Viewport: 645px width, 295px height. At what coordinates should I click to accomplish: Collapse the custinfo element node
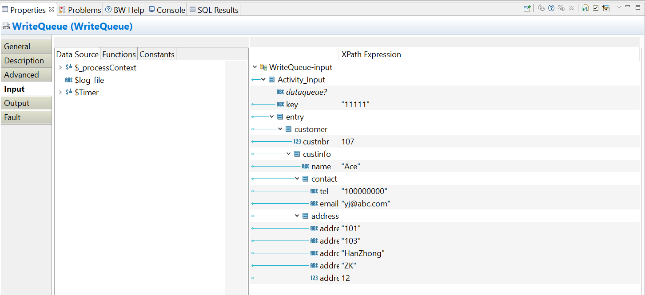pyautogui.click(x=289, y=154)
